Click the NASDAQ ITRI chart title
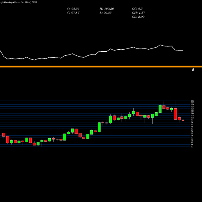The height and width of the screenshot is (202, 202). tap(29, 2)
